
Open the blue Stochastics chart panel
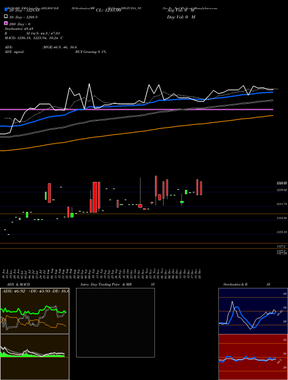tap(253, 311)
